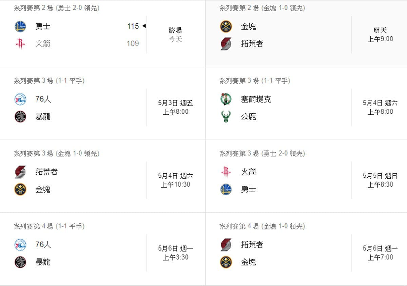Click Trail Blazers logo in the 上午10:30 game
407x286 pixels.
[x=20, y=172]
